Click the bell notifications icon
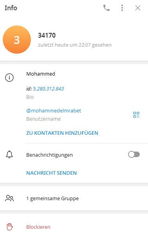This screenshot has height=237, width=148. point(9,154)
